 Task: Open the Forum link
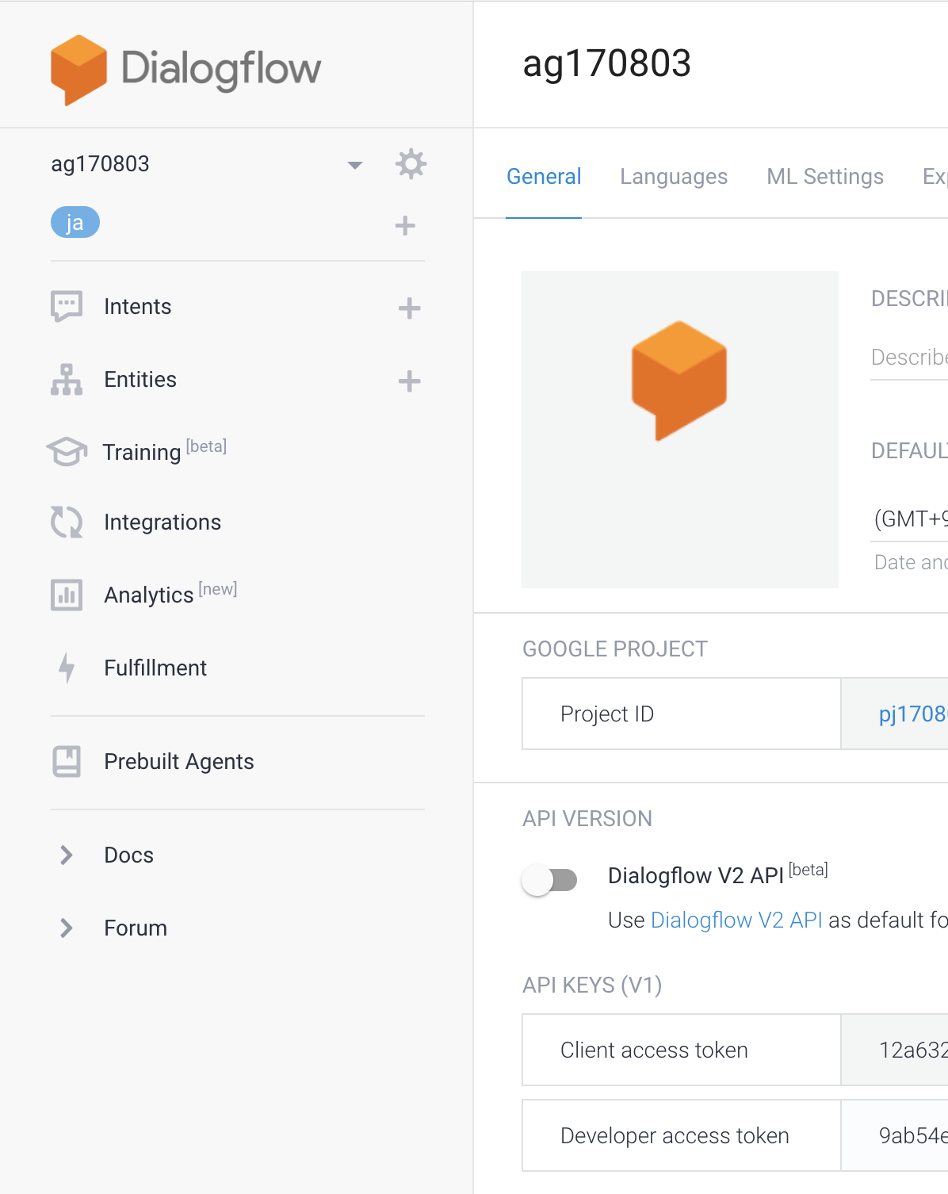pos(136,928)
